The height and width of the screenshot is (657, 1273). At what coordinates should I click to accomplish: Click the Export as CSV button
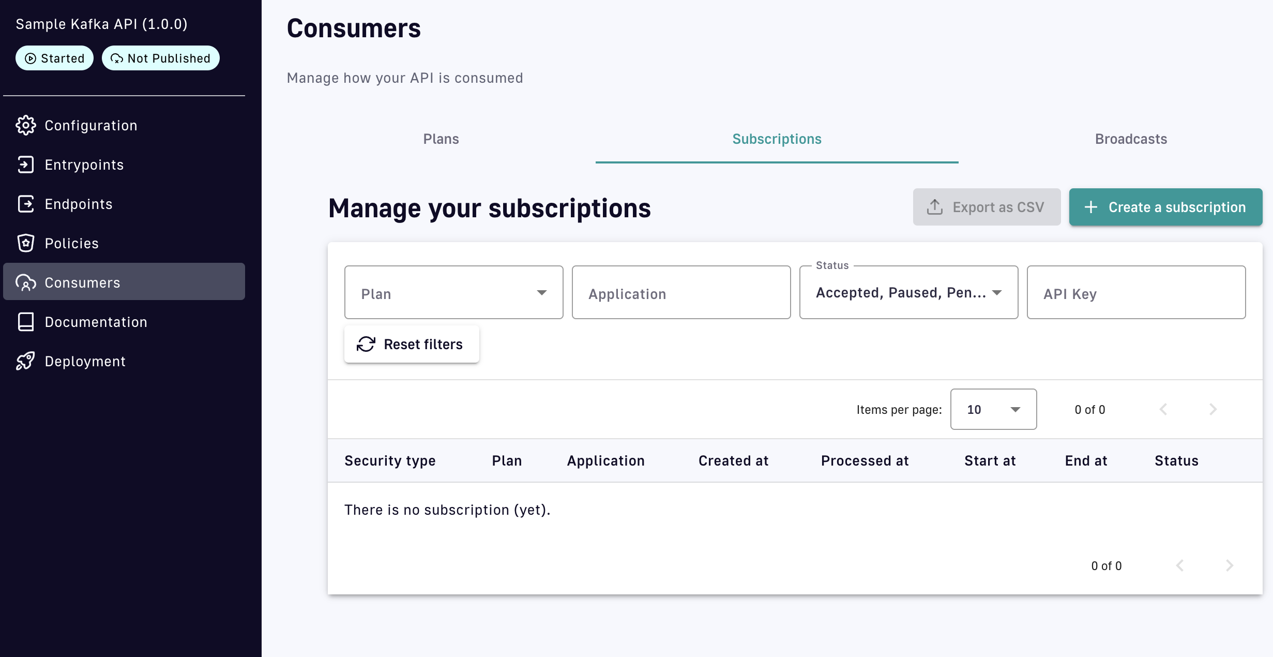[x=987, y=207]
